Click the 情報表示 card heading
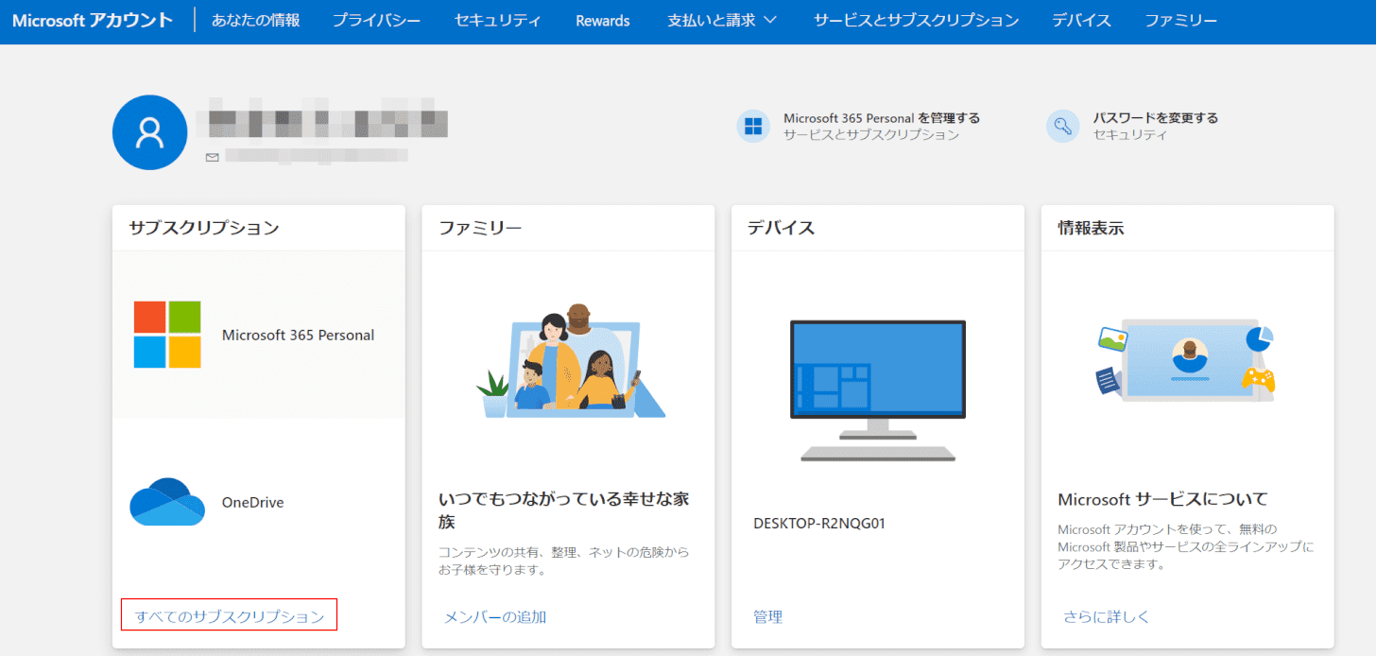The width and height of the screenshot is (1376, 656). coord(1091,228)
